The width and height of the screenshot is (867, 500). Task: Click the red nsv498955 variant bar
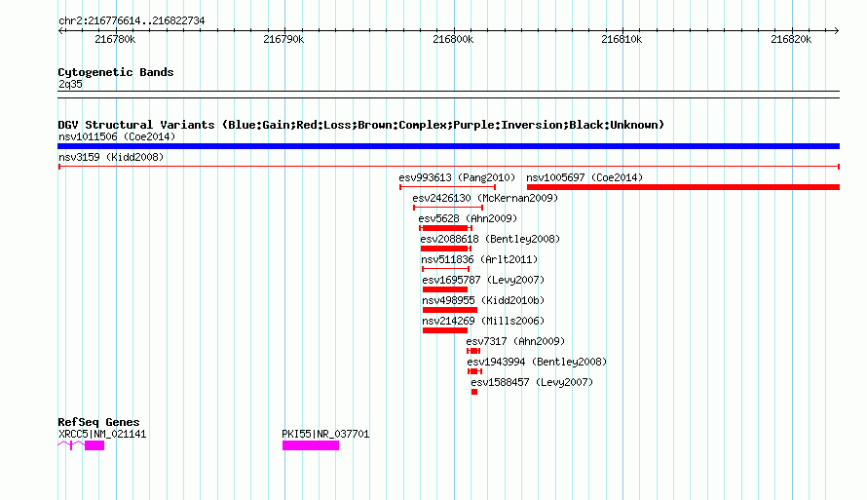click(449, 310)
